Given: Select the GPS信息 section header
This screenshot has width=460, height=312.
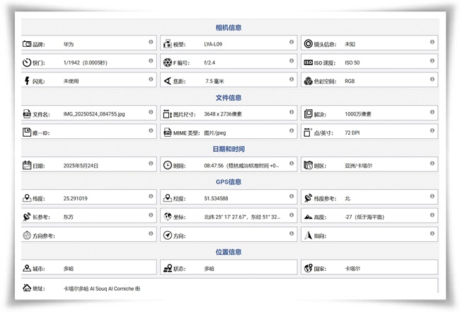Looking at the screenshot, I should (x=229, y=182).
